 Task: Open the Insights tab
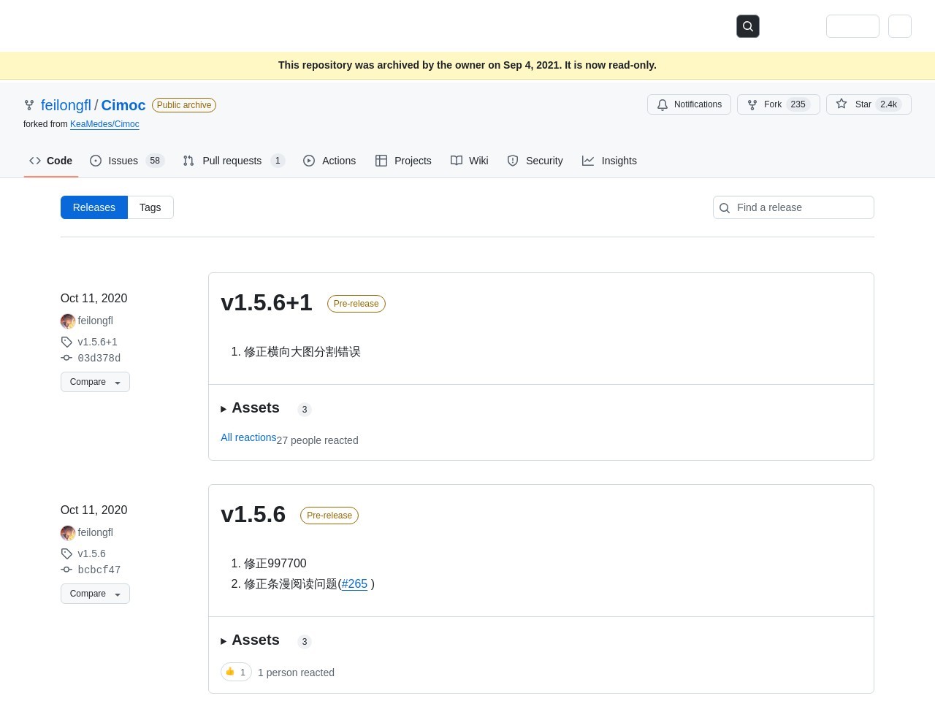[609, 161]
